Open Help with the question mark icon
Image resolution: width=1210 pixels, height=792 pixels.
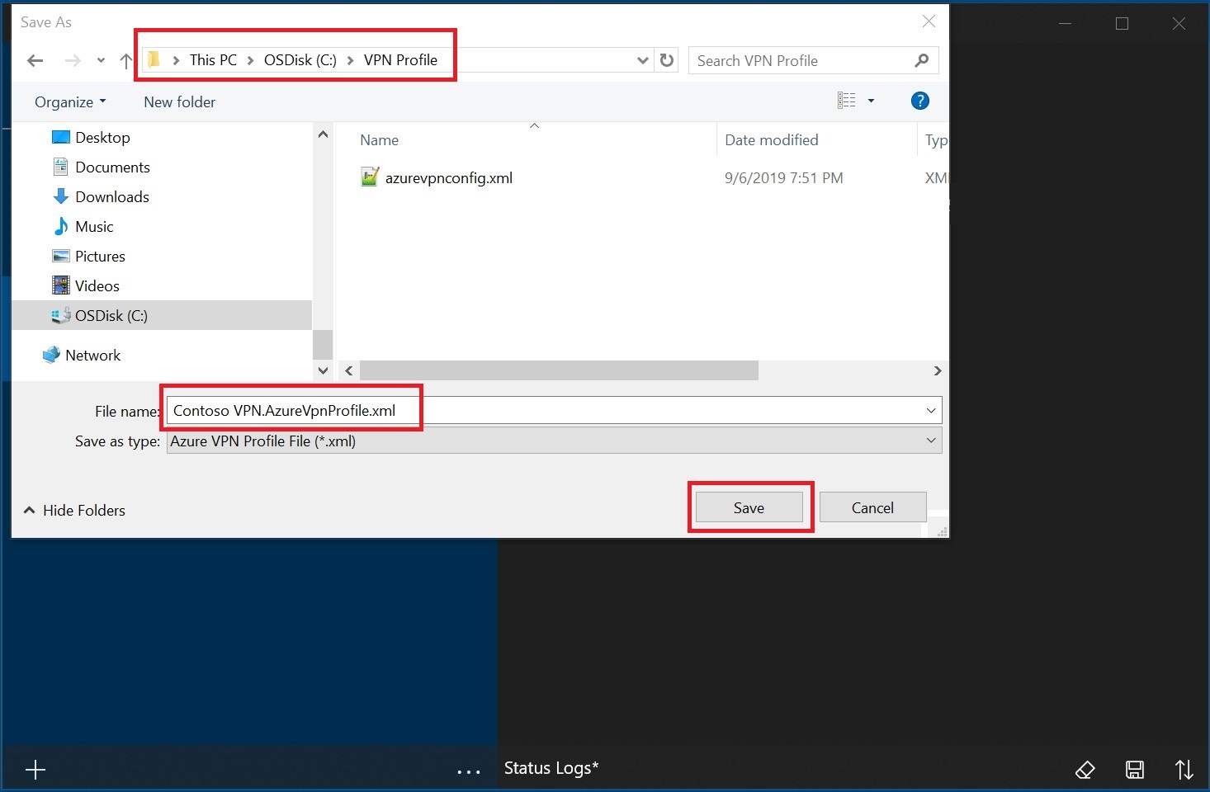(x=919, y=101)
